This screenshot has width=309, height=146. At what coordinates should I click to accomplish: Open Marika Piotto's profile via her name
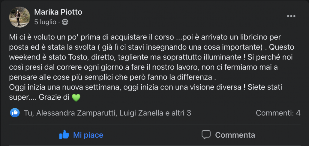pyautogui.click(x=58, y=12)
